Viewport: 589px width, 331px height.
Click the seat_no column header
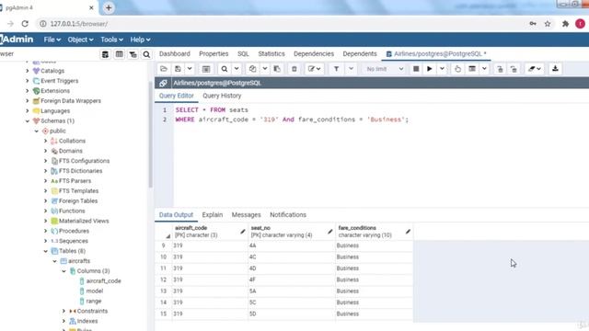(291, 232)
